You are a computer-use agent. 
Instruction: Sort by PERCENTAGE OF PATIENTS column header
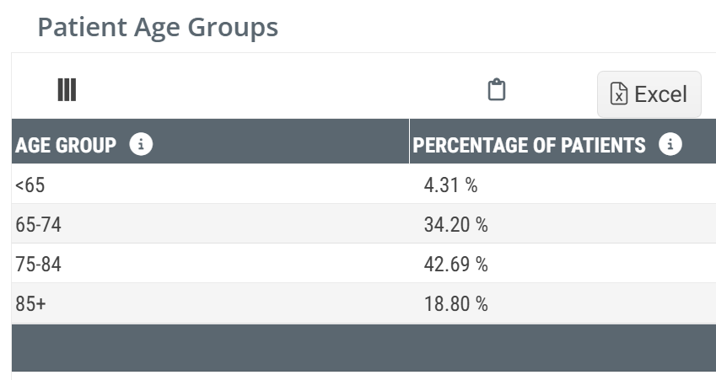(529, 145)
